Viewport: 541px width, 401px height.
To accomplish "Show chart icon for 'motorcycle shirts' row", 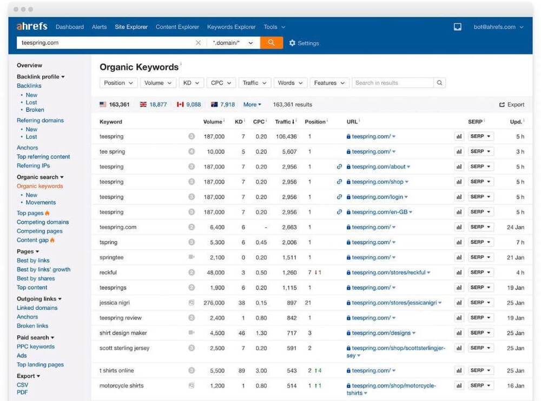I will pos(459,385).
